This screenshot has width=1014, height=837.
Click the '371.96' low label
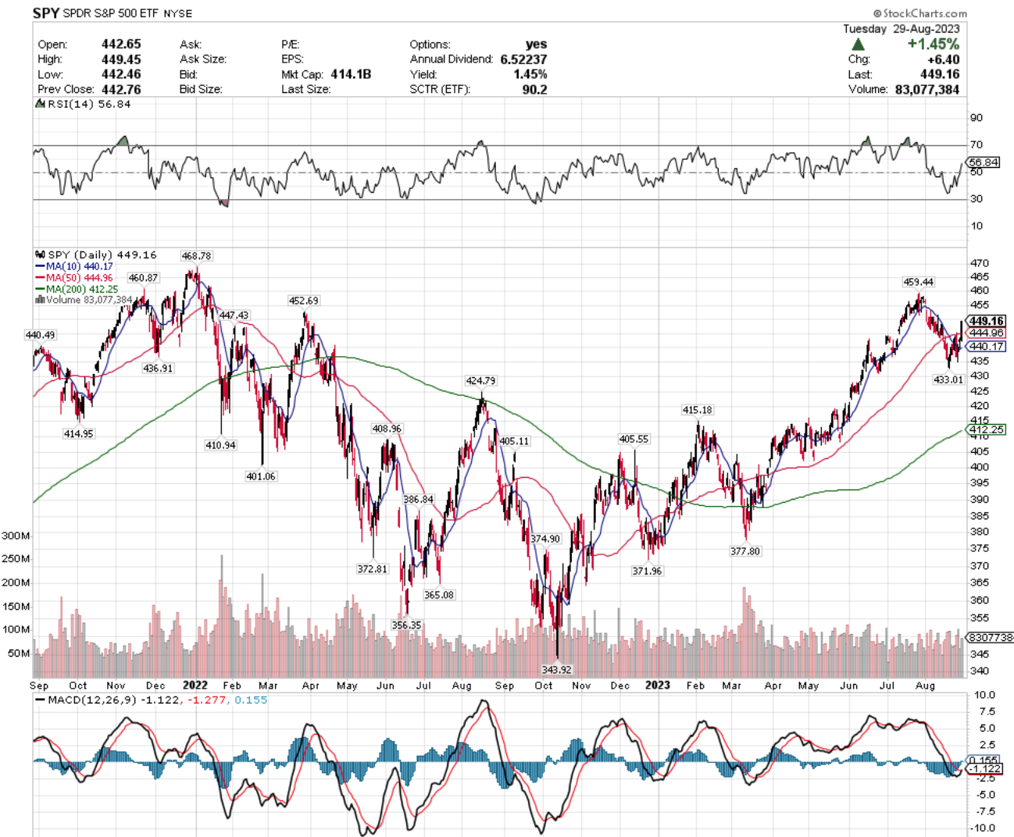[647, 572]
